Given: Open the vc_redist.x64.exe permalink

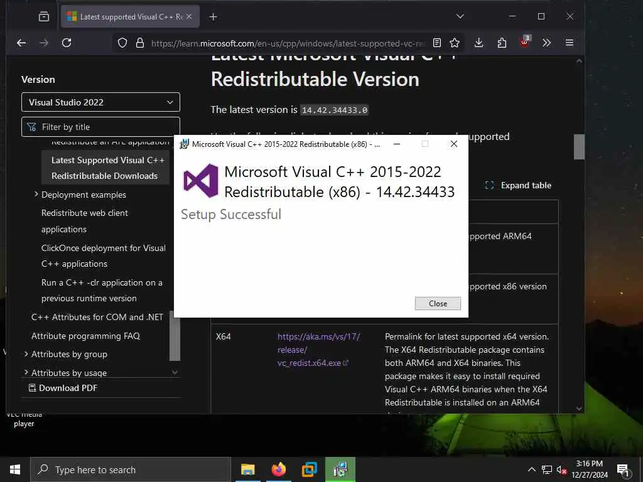Looking at the screenshot, I should point(318,350).
